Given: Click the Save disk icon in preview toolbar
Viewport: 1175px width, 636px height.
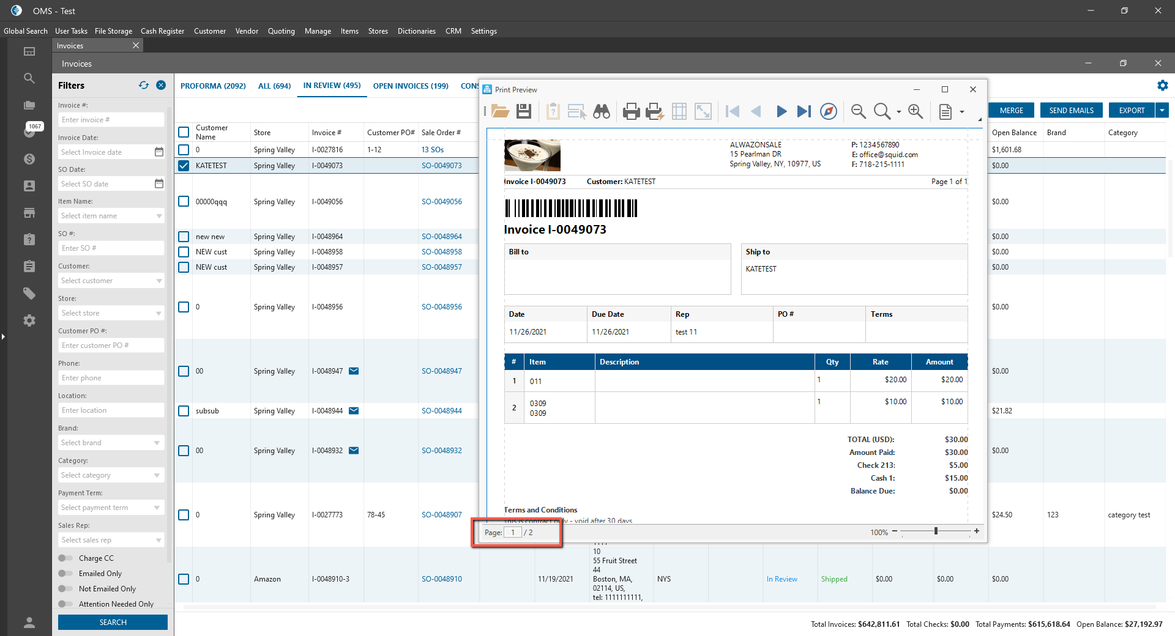Looking at the screenshot, I should 524,111.
